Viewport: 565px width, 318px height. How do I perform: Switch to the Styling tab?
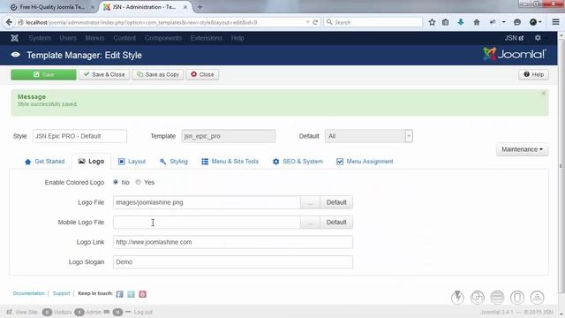pos(174,161)
